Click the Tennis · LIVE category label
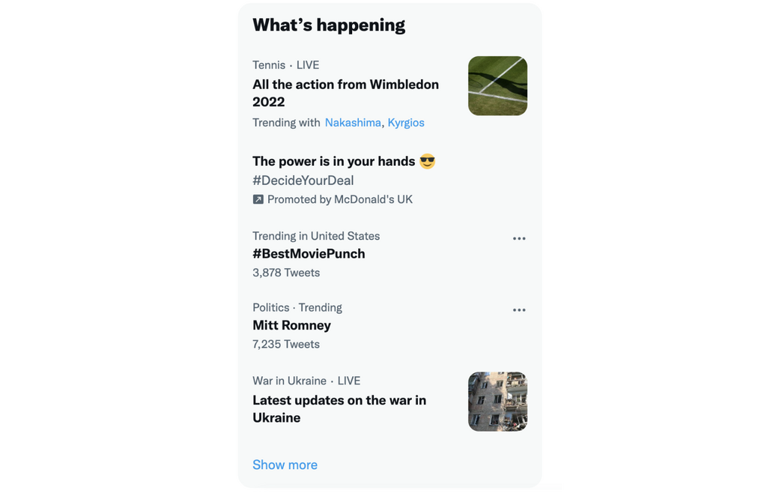The width and height of the screenshot is (767, 496). click(x=285, y=64)
